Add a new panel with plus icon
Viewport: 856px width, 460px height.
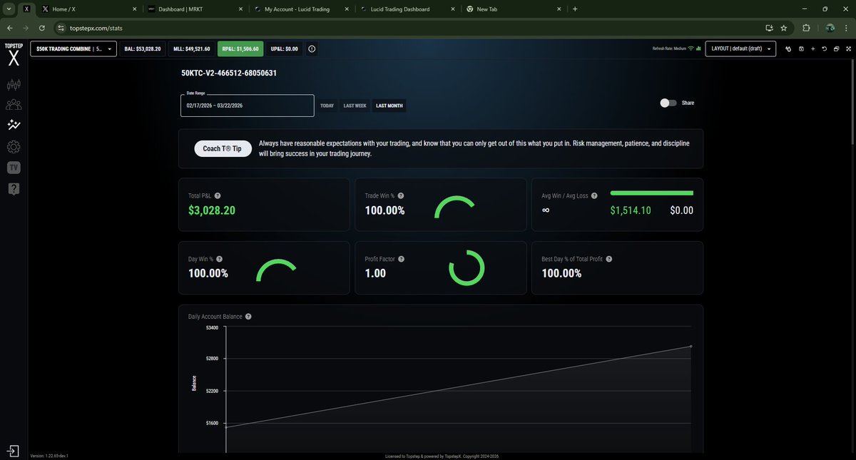[x=812, y=49]
